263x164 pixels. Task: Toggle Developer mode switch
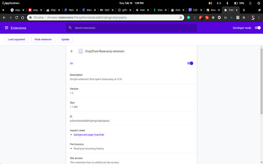click(x=258, y=28)
